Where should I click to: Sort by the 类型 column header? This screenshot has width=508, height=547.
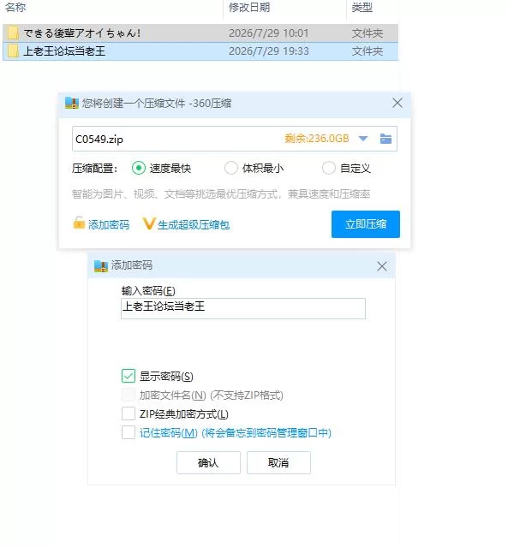(362, 7)
